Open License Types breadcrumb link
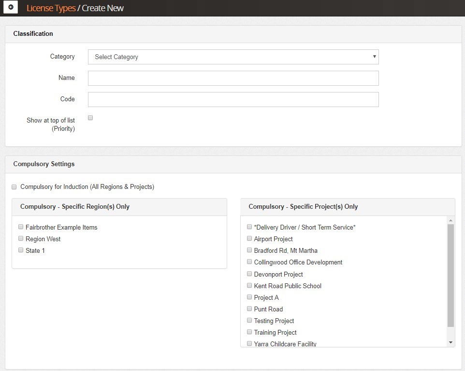The image size is (465, 371). click(x=51, y=8)
